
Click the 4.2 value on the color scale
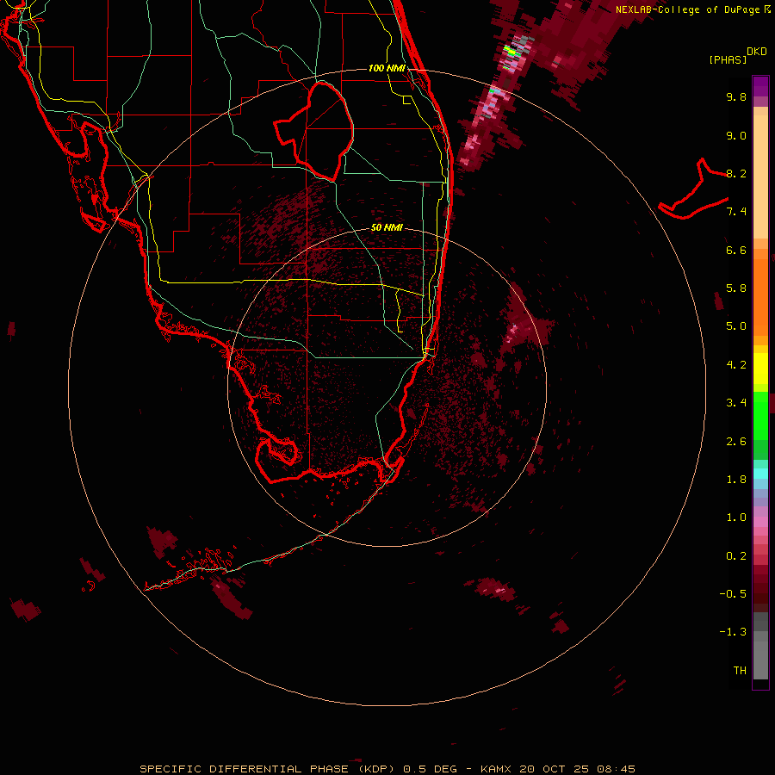736,365
